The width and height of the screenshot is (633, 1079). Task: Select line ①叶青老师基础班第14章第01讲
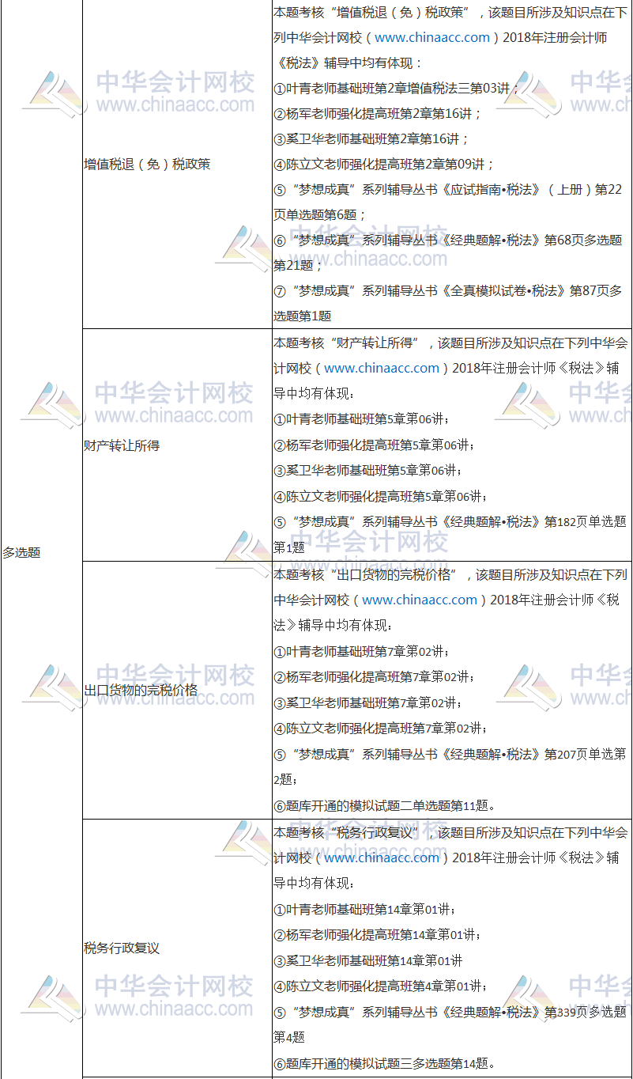pos(365,909)
